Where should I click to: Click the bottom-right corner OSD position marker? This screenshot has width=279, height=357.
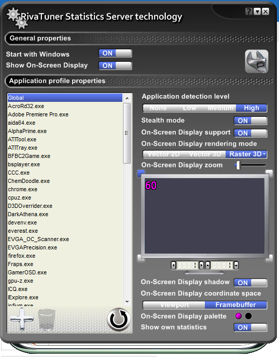point(269,258)
